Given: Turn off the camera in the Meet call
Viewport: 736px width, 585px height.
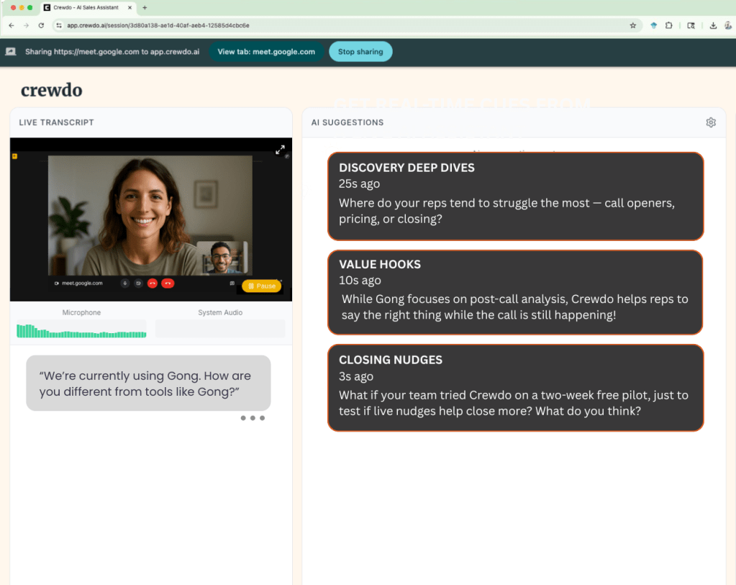Looking at the screenshot, I should 138,284.
